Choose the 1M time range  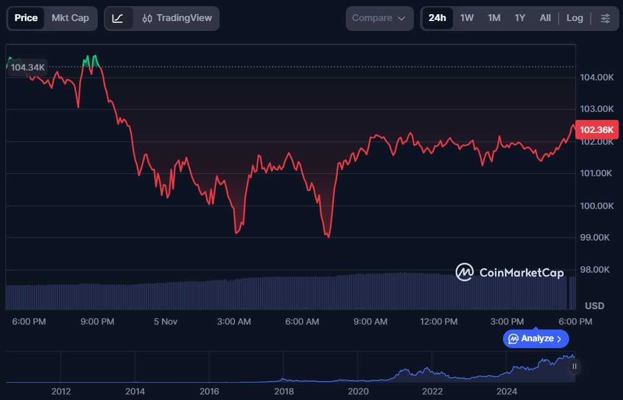494,19
